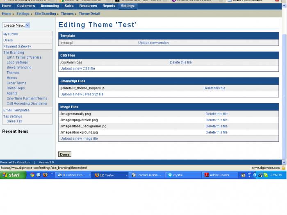
Task: Go to Themes breadcrumb link
Action: tap(67, 14)
